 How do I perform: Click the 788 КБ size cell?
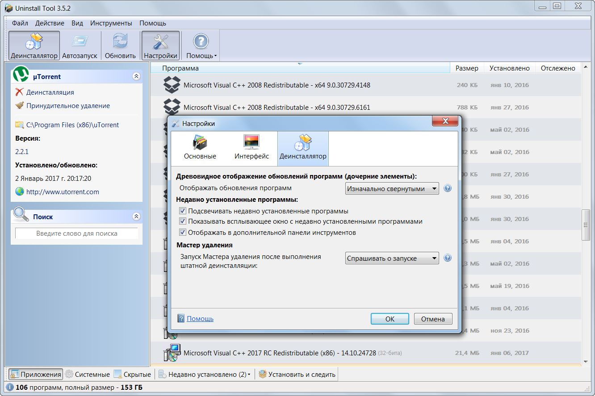tap(467, 108)
